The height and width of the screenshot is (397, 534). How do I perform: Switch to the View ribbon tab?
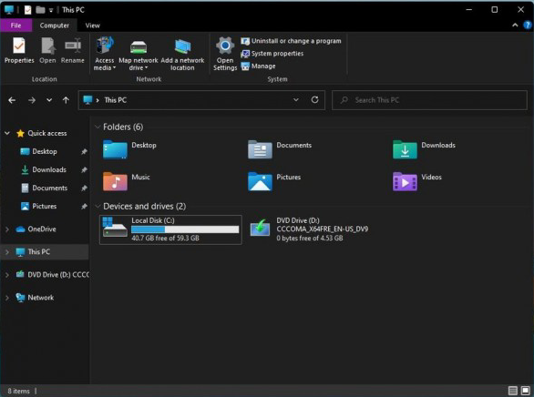(93, 25)
